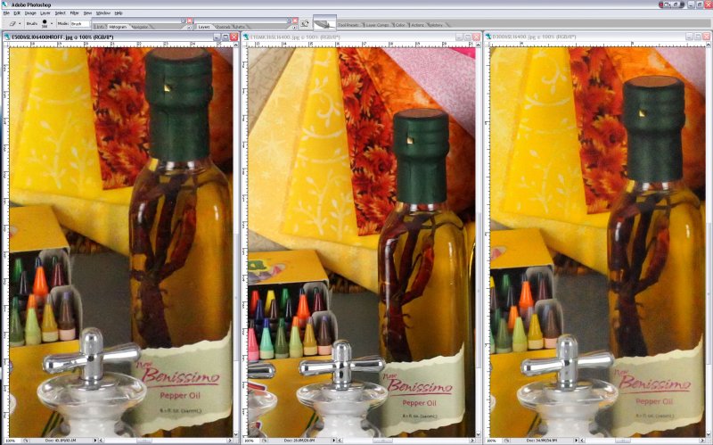
Task: Open left document status bar info arrow
Action: tap(95, 441)
